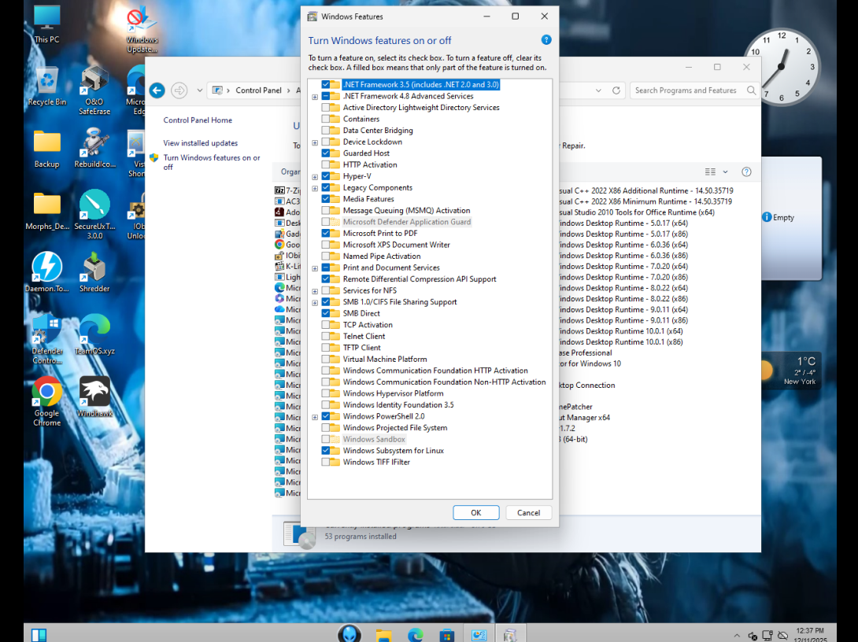Expand Print and Document Services
The image size is (858, 642).
coord(315,268)
